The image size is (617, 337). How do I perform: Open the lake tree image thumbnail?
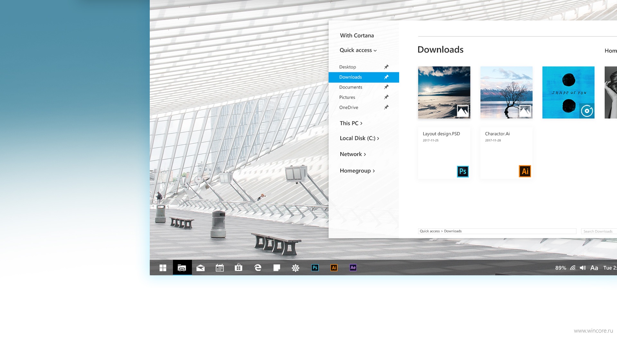click(506, 93)
